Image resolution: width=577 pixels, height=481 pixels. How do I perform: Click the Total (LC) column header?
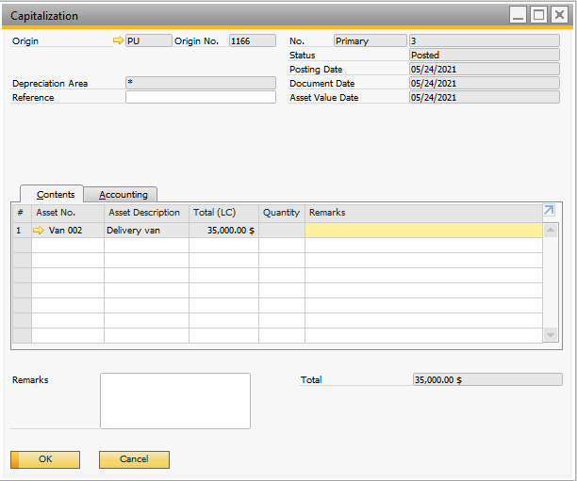point(223,213)
